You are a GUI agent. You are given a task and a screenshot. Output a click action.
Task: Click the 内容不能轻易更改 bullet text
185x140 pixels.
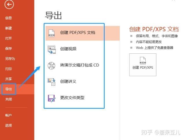(x=149, y=42)
